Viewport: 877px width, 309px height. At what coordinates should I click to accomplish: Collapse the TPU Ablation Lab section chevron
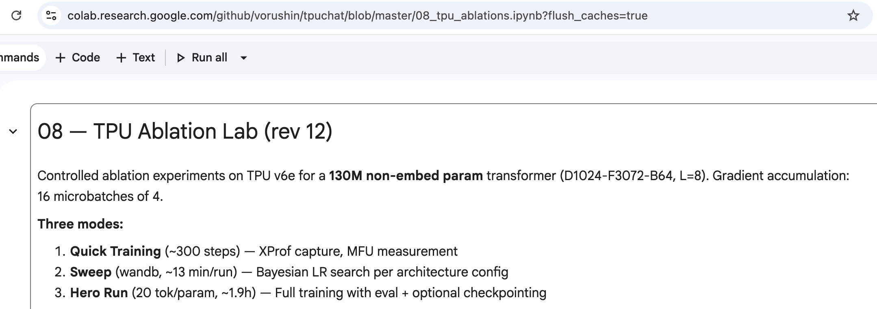(13, 131)
